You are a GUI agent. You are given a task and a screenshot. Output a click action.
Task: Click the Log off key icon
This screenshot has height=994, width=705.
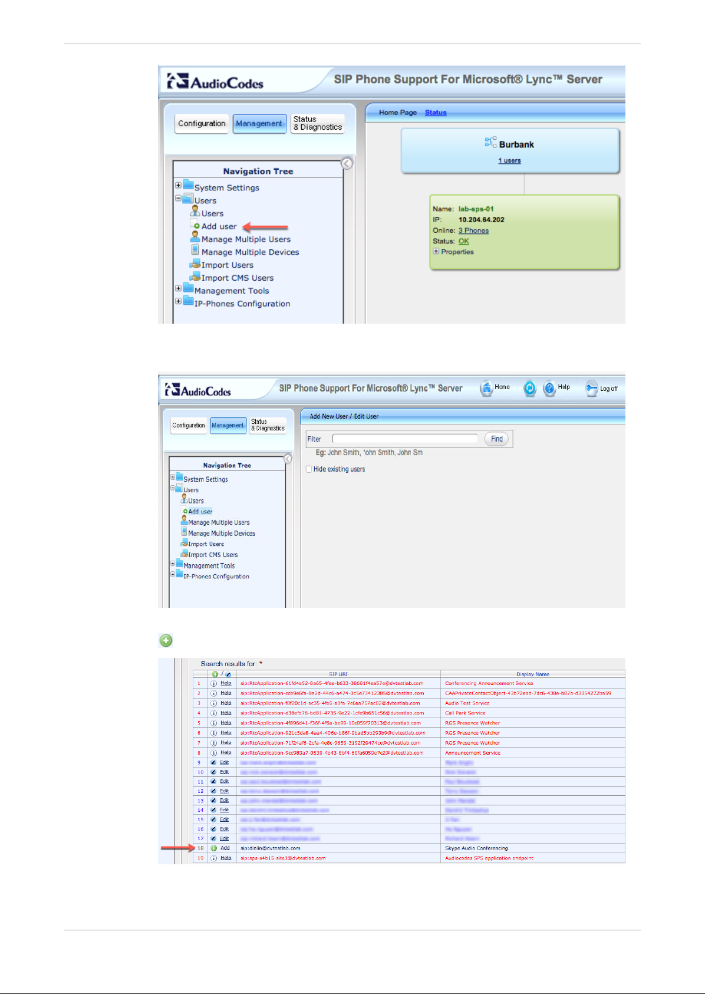click(591, 388)
